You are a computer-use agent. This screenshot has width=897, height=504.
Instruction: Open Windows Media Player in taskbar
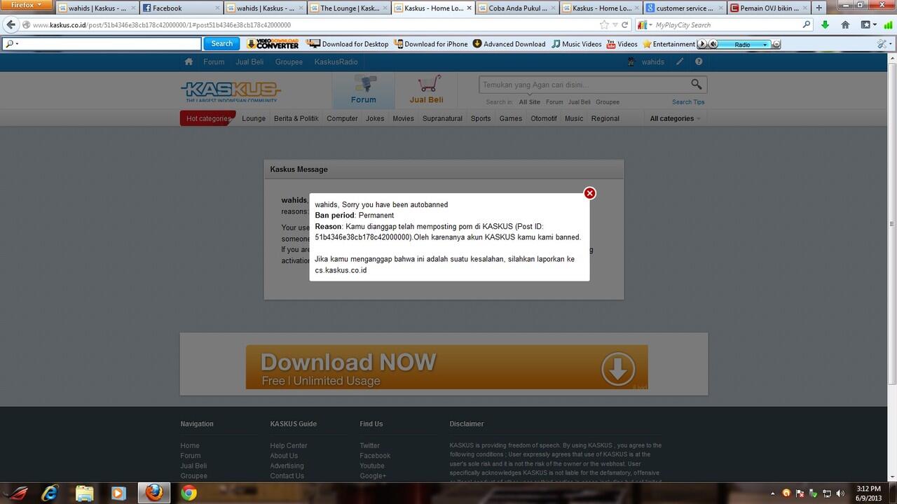[x=119, y=493]
